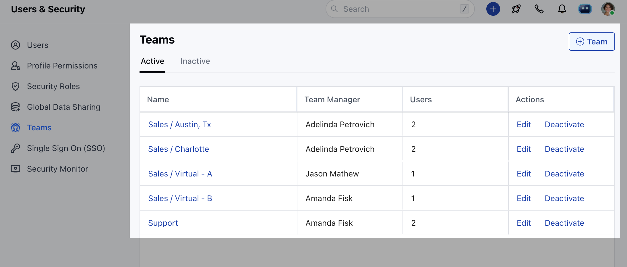Open the chatbot assistant icon
This screenshot has height=267, width=627.
[585, 9]
